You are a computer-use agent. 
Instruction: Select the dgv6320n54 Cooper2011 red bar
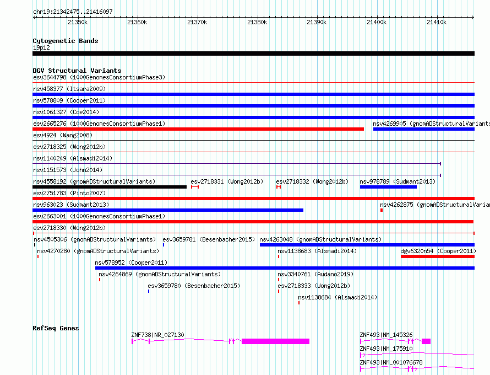point(438,256)
